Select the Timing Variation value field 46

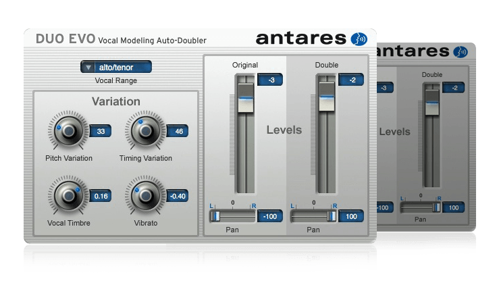pos(178,131)
